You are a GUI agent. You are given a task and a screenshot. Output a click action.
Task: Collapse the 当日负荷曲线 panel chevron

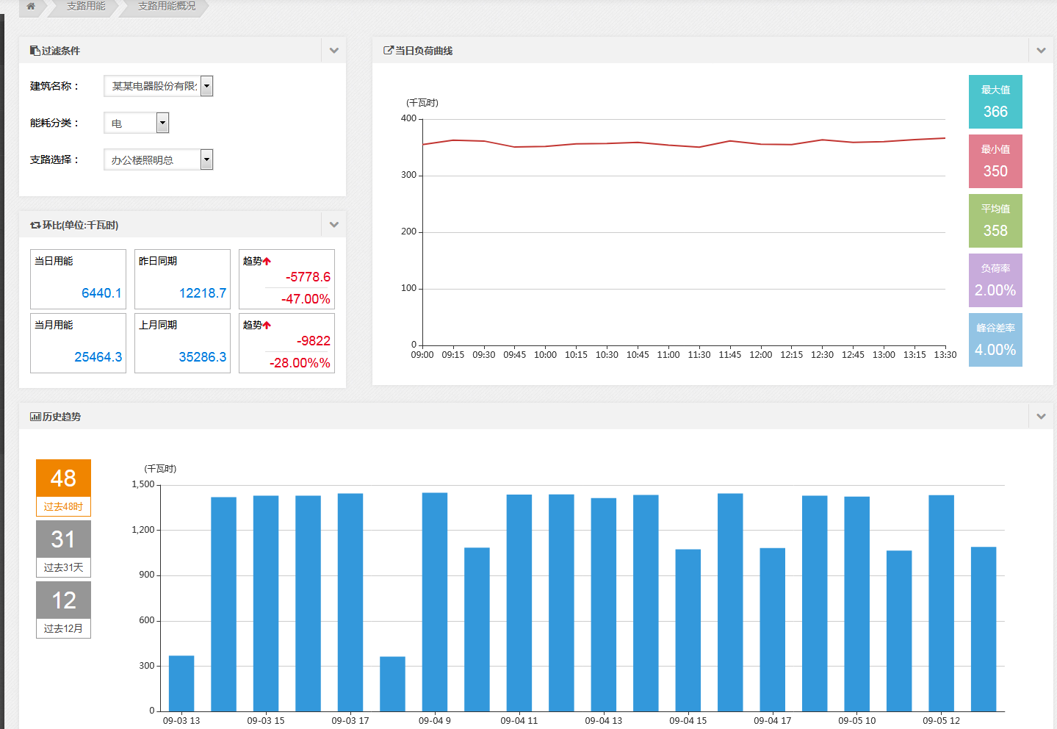1041,51
